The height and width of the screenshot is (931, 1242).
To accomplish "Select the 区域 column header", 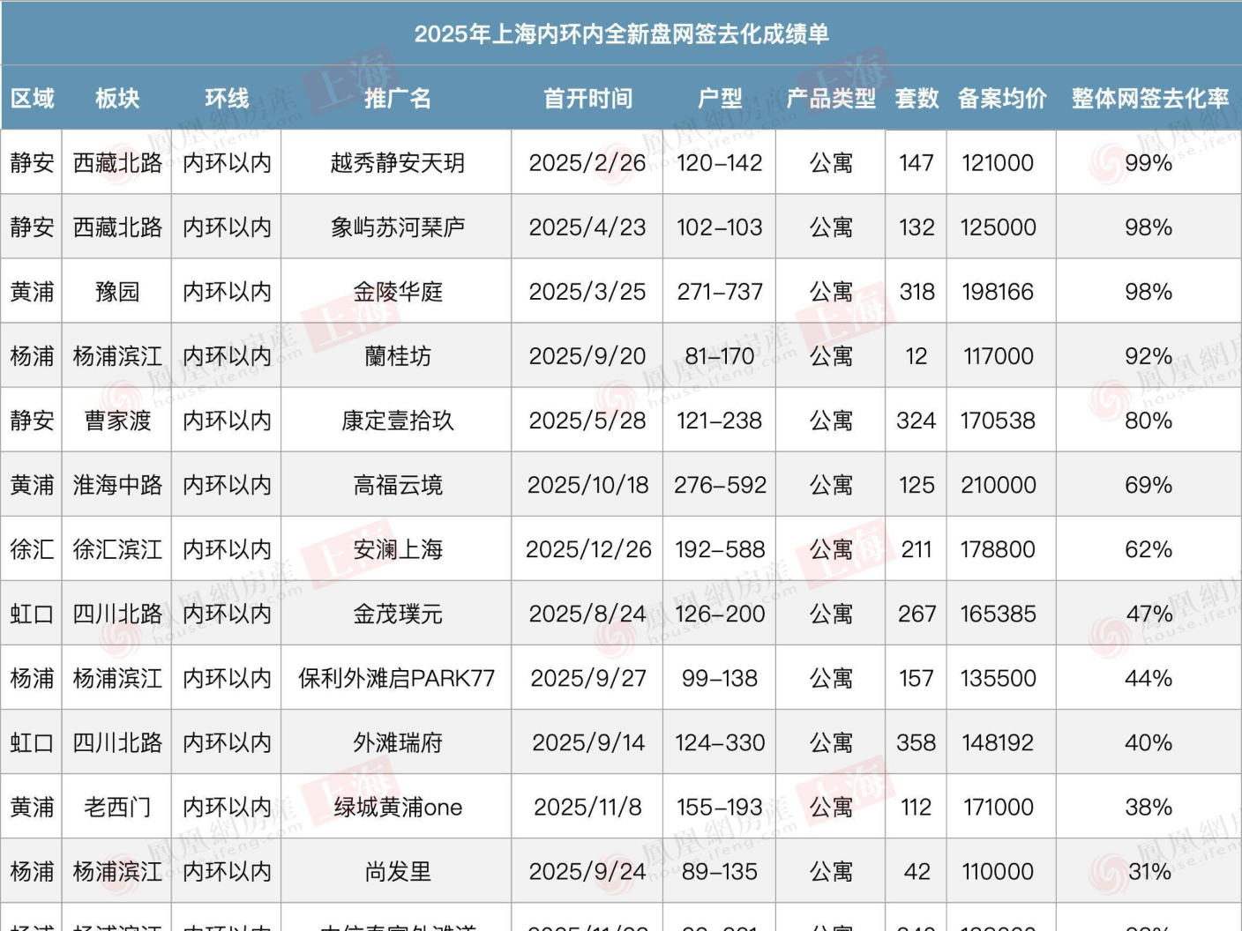I will coord(33,99).
